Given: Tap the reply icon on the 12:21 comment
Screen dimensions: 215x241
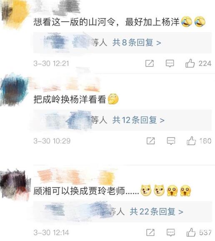Looking at the screenshot, I should 170,63.
